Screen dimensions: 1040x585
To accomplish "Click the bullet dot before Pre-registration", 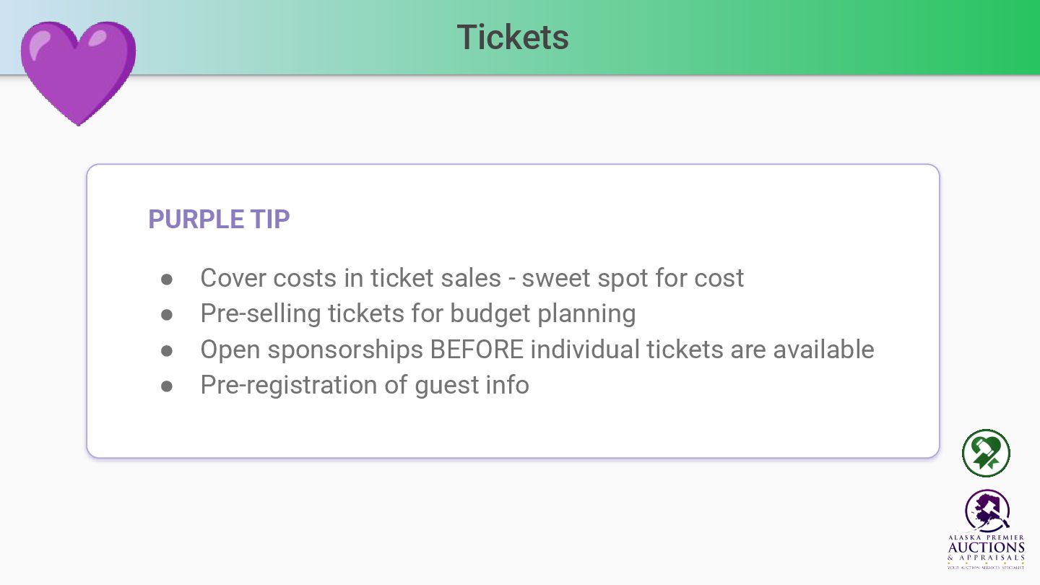I will [x=167, y=386].
